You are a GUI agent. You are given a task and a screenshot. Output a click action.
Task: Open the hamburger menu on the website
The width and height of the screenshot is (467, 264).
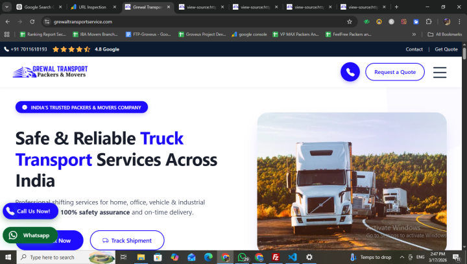[440, 72]
